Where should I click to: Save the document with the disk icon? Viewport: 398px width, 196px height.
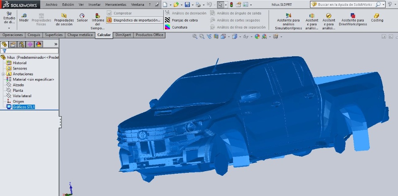tap(187, 5)
